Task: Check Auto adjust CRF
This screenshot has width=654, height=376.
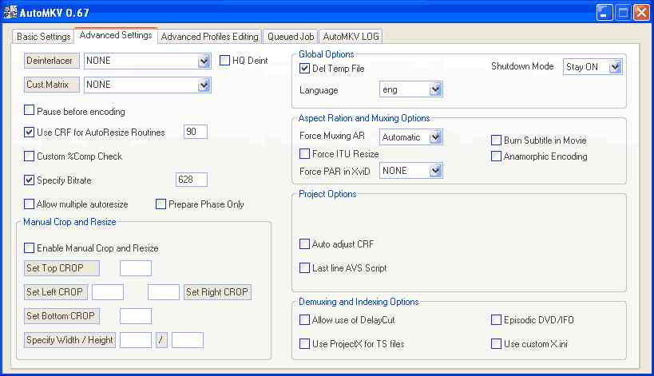Action: coord(304,243)
